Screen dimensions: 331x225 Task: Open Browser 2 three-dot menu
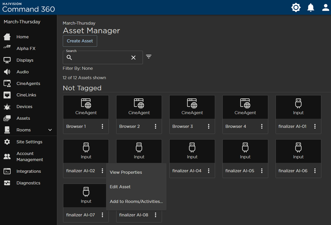156,126
